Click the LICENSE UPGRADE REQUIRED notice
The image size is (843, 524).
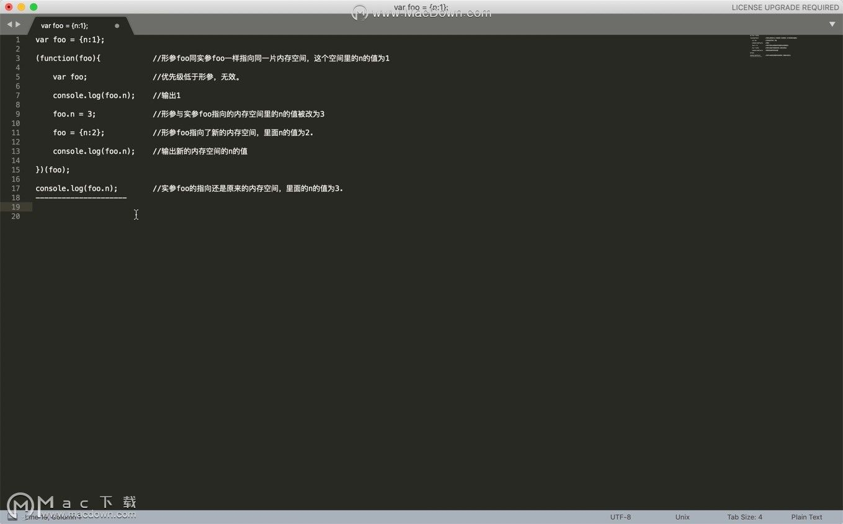tap(785, 7)
